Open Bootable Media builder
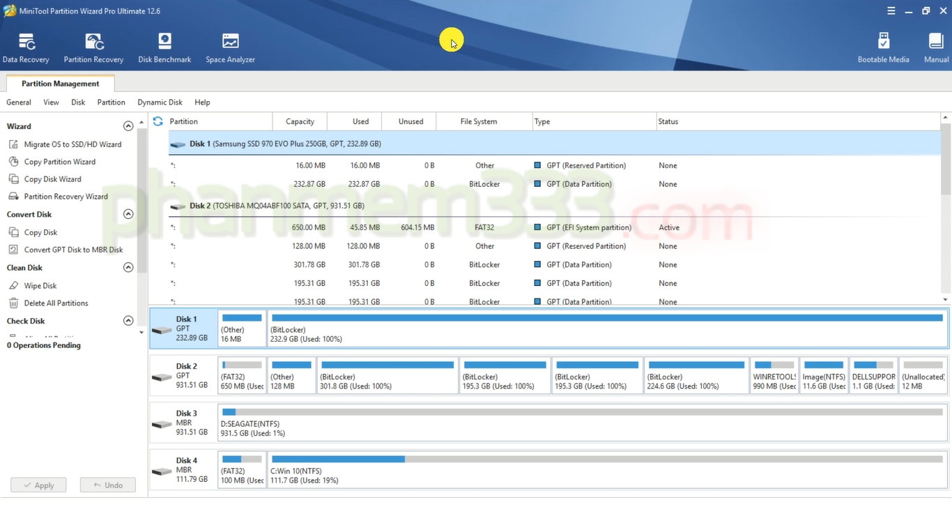 coord(883,48)
